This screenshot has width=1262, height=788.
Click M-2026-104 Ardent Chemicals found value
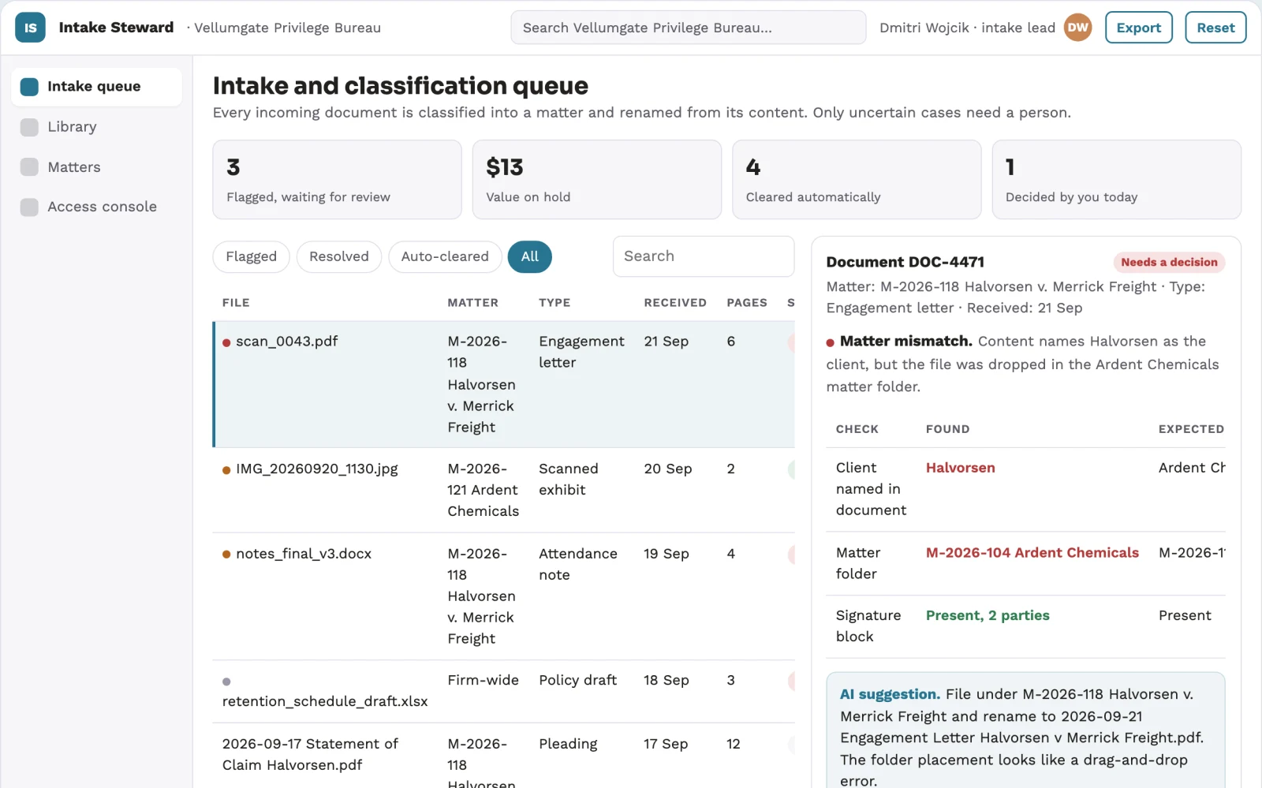(x=1032, y=553)
